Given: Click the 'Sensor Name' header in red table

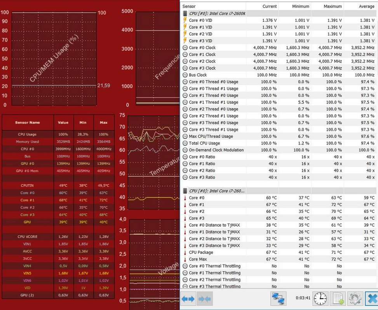Looking at the screenshot, I should (x=28, y=122).
